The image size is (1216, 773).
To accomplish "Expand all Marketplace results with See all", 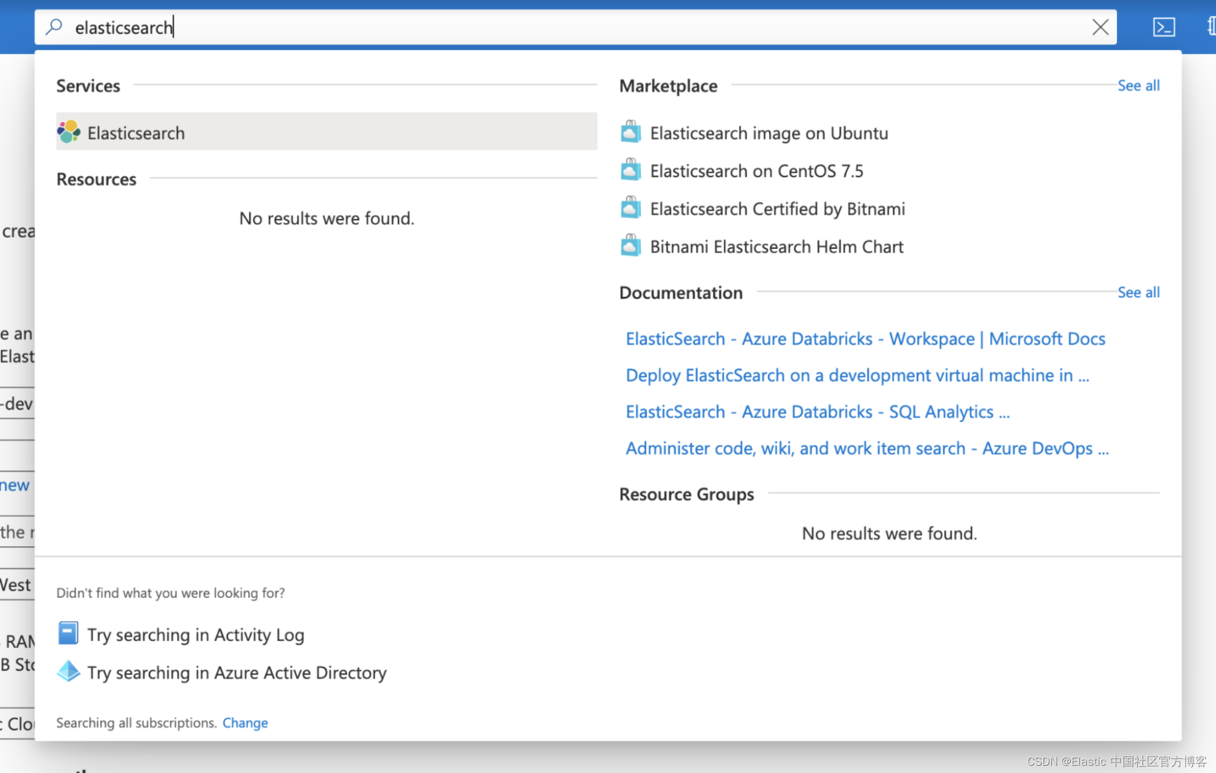I will [1138, 85].
